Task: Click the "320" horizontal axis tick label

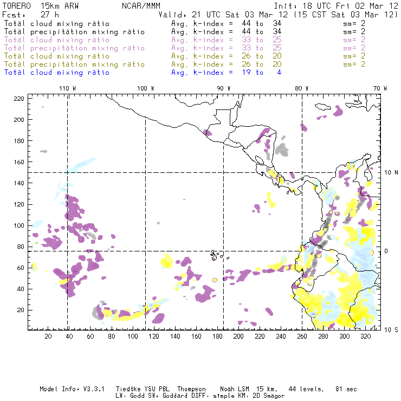Action: pyautogui.click(x=365, y=337)
